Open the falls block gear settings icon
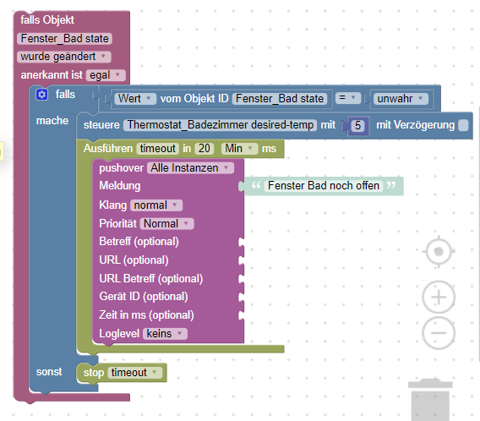This screenshot has height=421, width=480. click(x=42, y=95)
